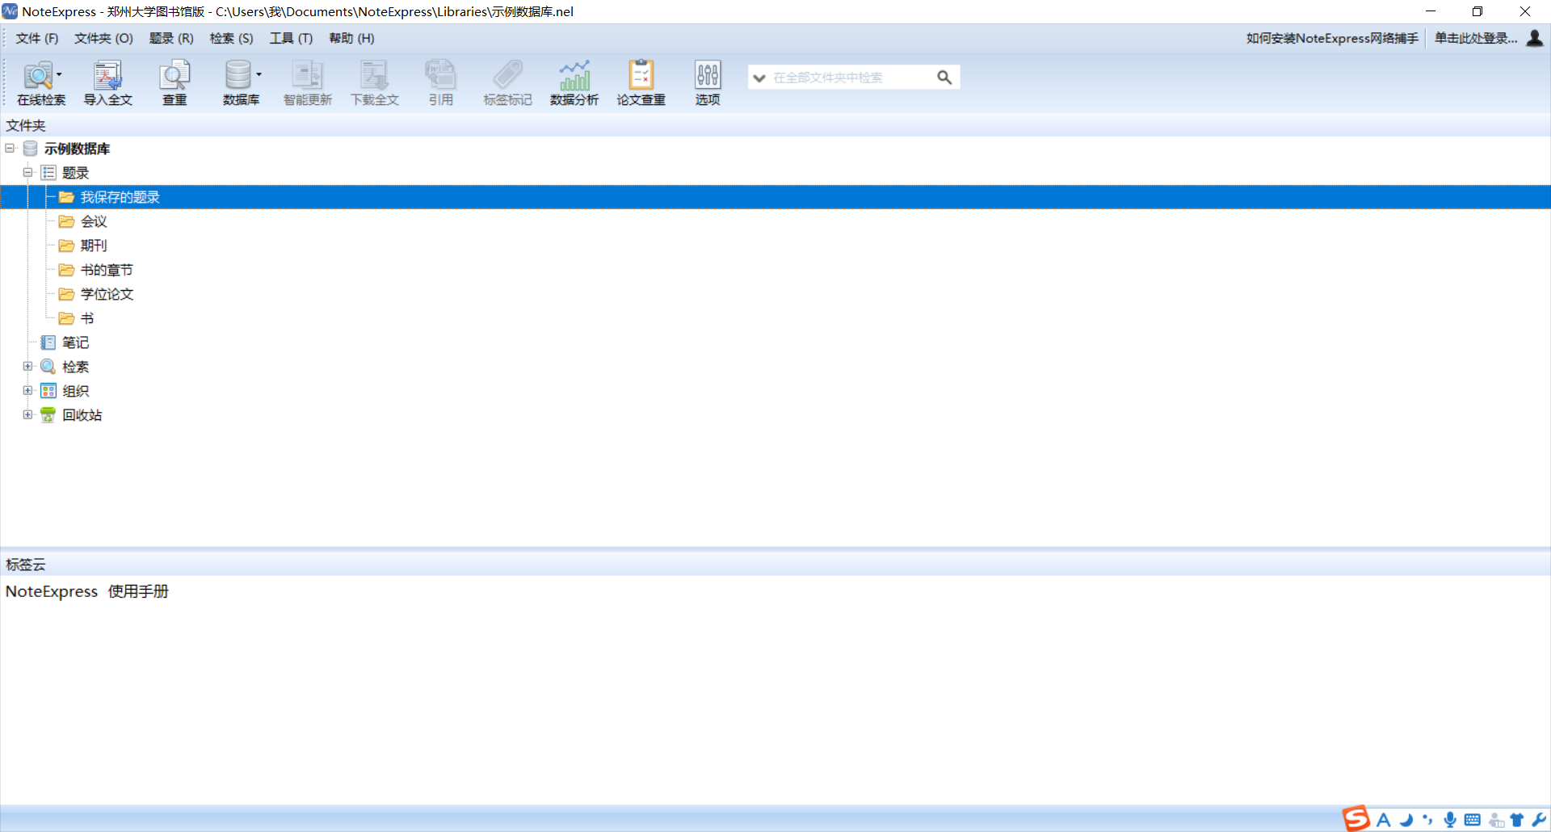Expand the 组织 tree node
Viewport: 1551px width, 832px height.
click(27, 391)
